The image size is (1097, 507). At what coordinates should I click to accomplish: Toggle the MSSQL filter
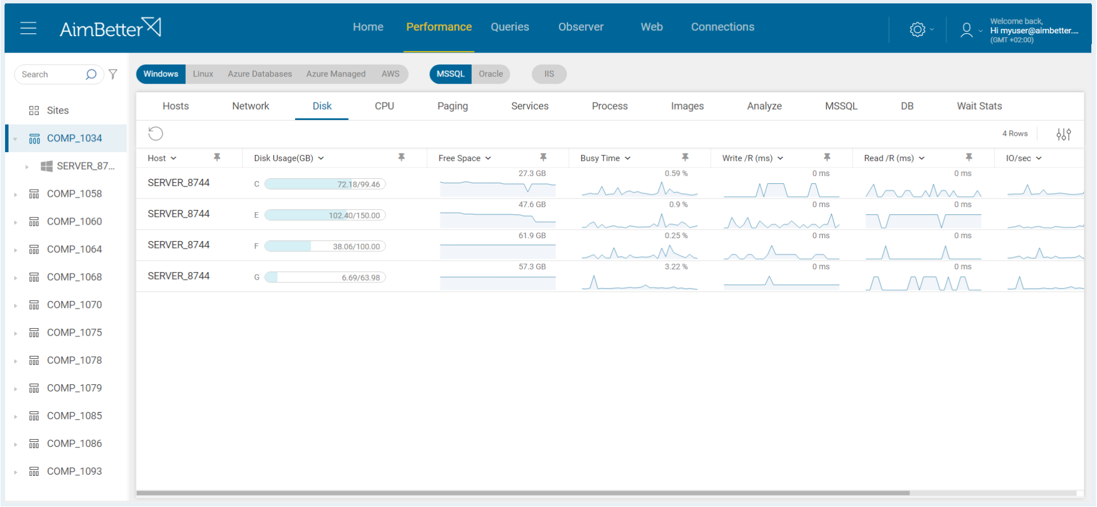pos(451,74)
